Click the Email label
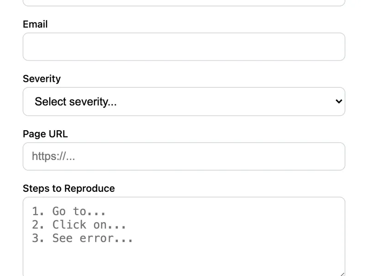This screenshot has width=368, height=276. point(35,24)
